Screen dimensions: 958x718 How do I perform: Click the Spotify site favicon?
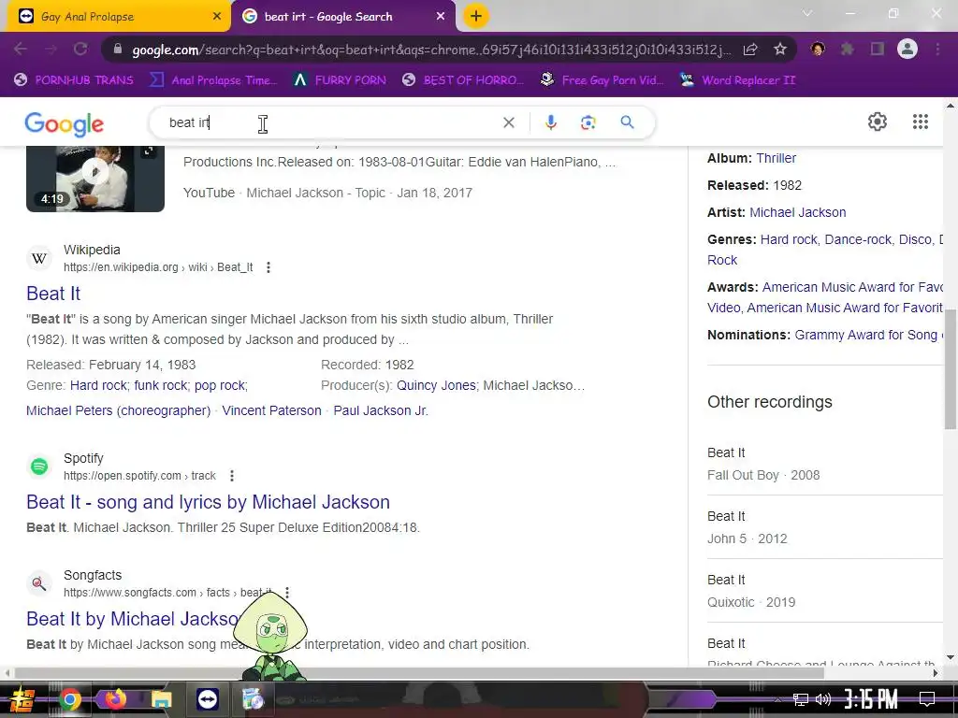(39, 467)
